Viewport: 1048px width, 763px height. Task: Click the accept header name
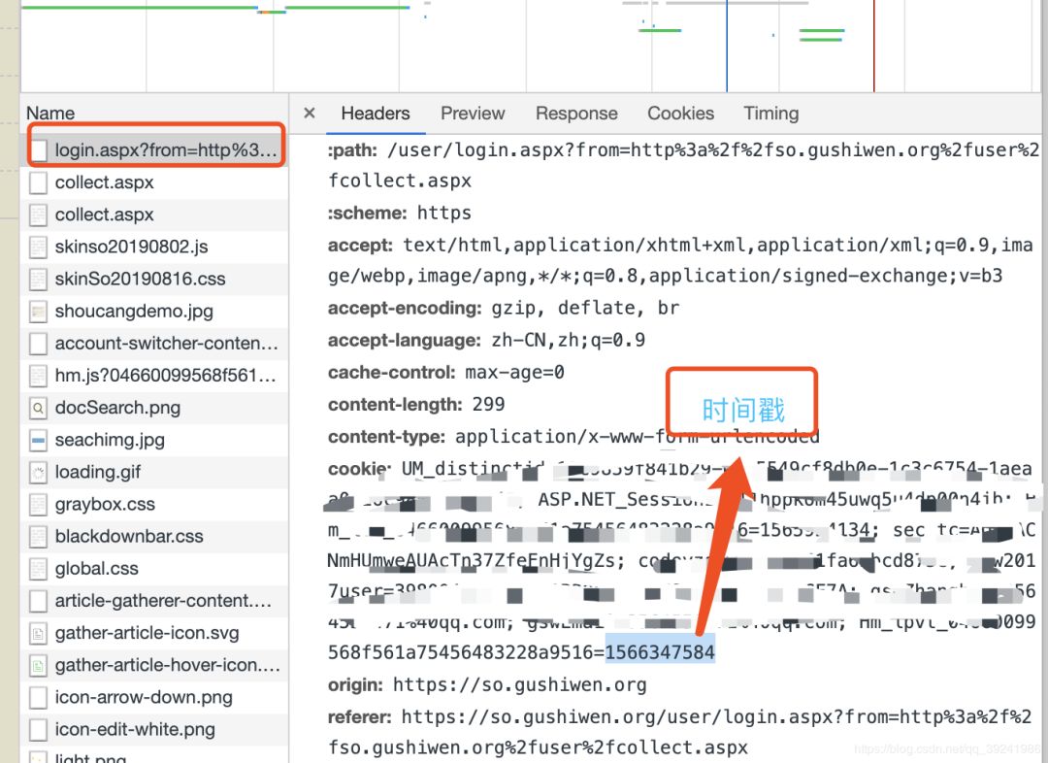(360, 245)
